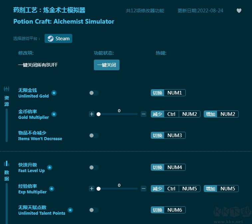Click the star icon beside Fast Level Up
The image size is (252, 224).
click(50, 167)
